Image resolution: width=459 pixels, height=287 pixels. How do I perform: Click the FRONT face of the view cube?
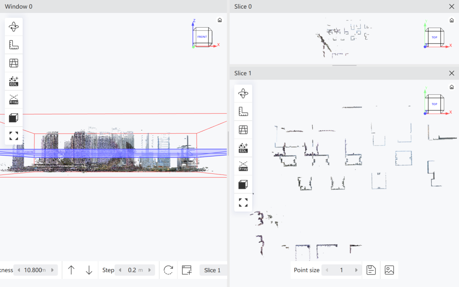pos(202,37)
